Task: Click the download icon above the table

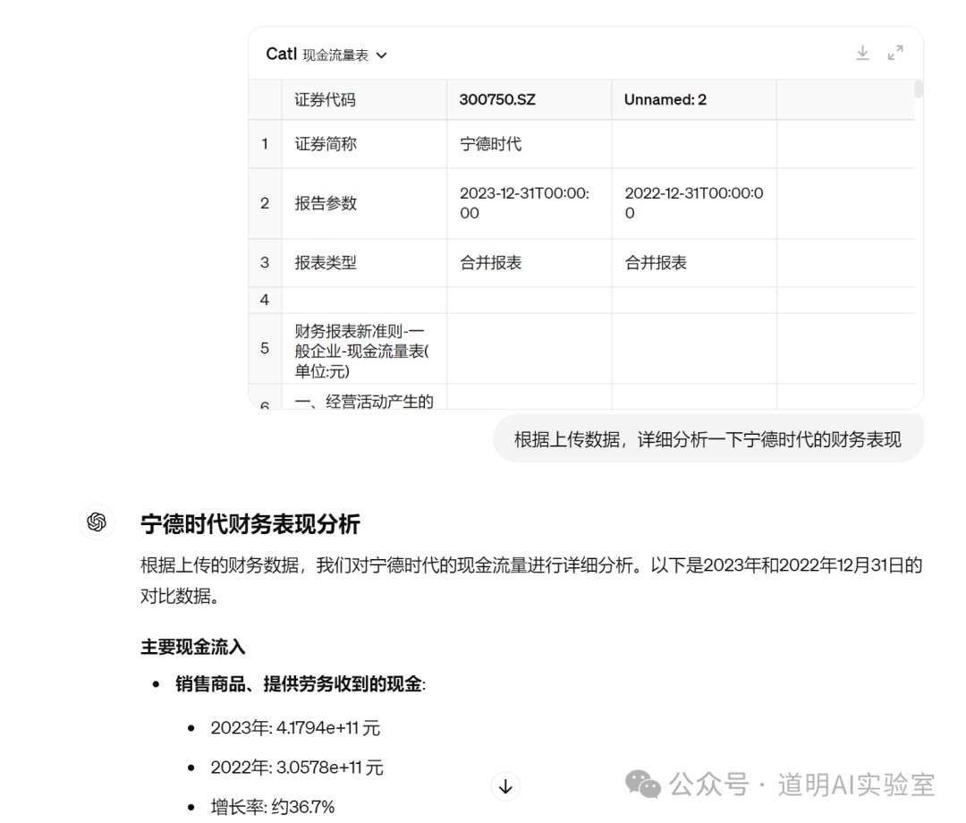Action: pos(862,54)
